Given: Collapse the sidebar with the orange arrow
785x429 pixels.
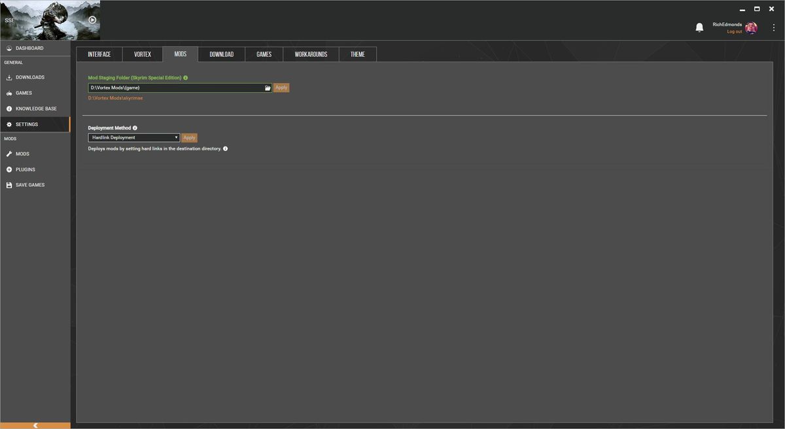Looking at the screenshot, I should pos(35,426).
